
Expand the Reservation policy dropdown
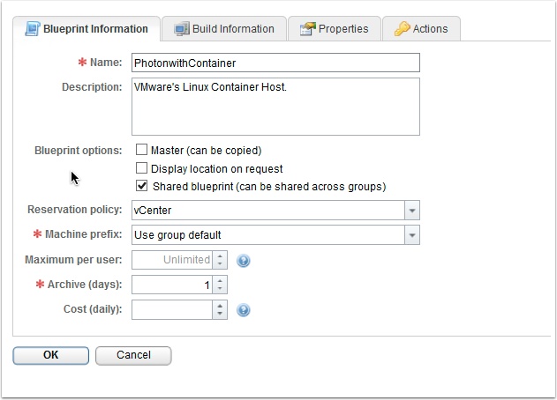point(411,211)
